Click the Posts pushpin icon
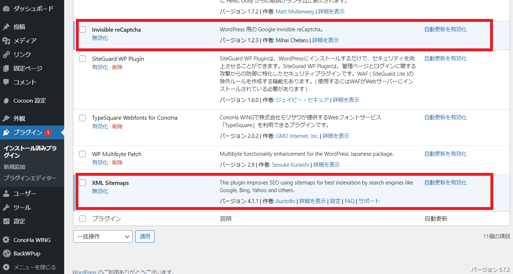Viewport: 513px width, 274px height. pos(6,27)
